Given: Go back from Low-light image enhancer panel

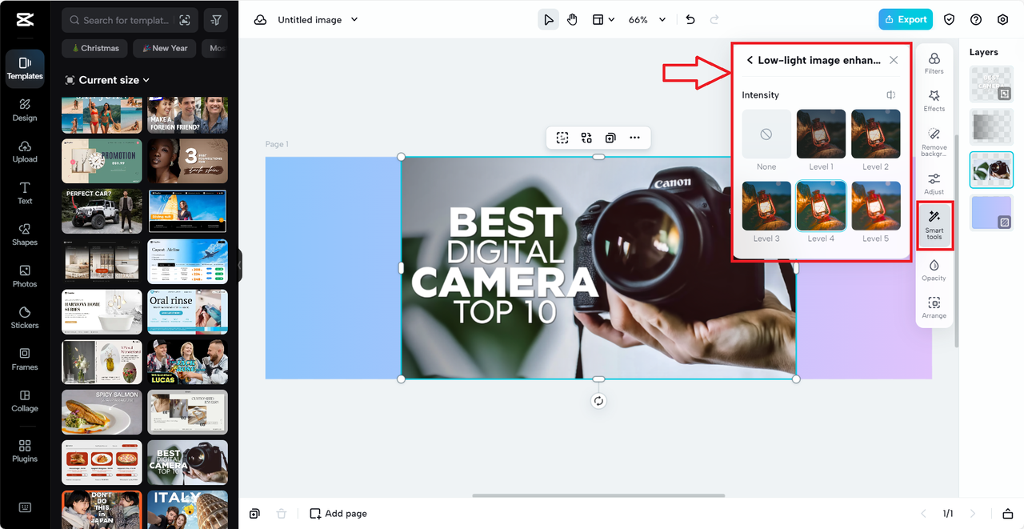Looking at the screenshot, I should 750,60.
